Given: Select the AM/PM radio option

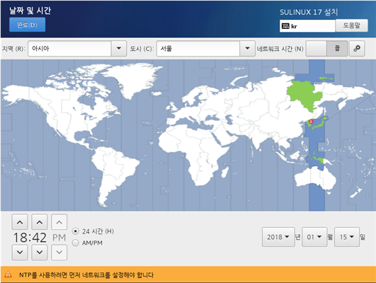Looking at the screenshot, I should [76, 243].
